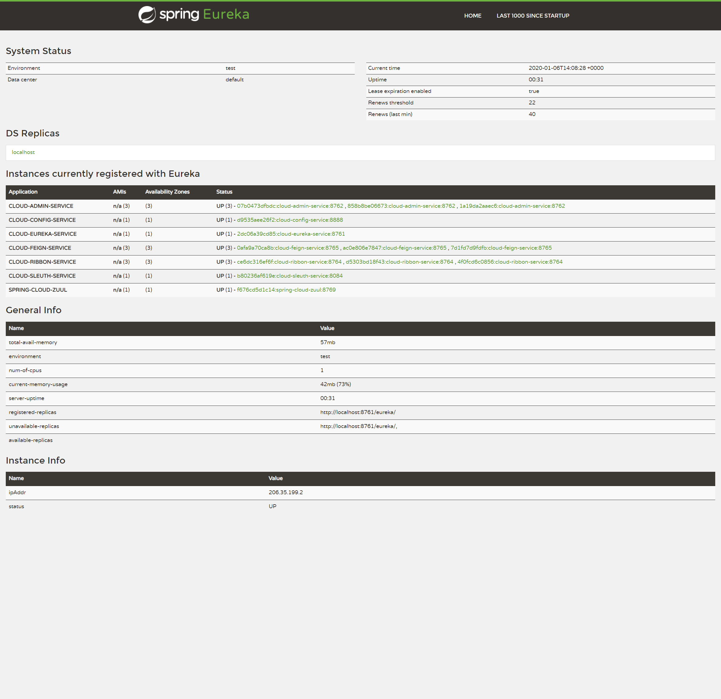Open instance ce6dc316ef6f:cloud-ribbon-service:8764

289,262
